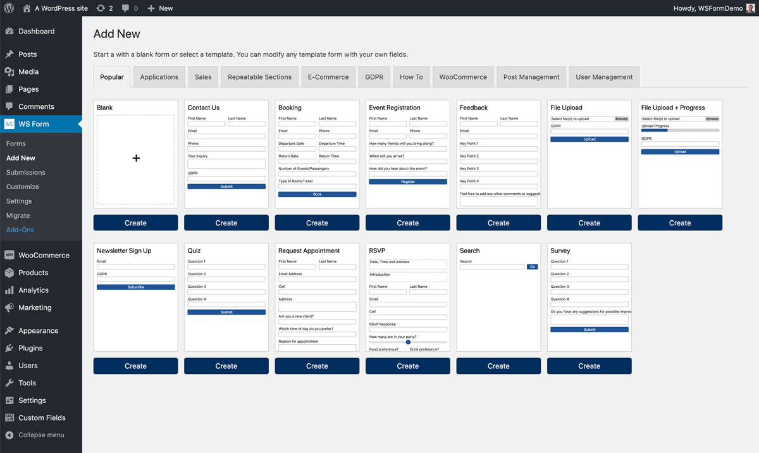759x453 pixels.
Task: Click the Survey template preview thumbnail
Action: pyautogui.click(x=589, y=297)
